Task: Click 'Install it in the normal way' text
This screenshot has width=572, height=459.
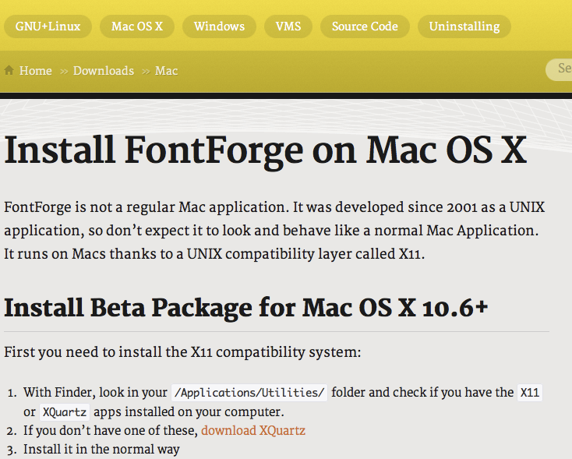Action: (101, 449)
